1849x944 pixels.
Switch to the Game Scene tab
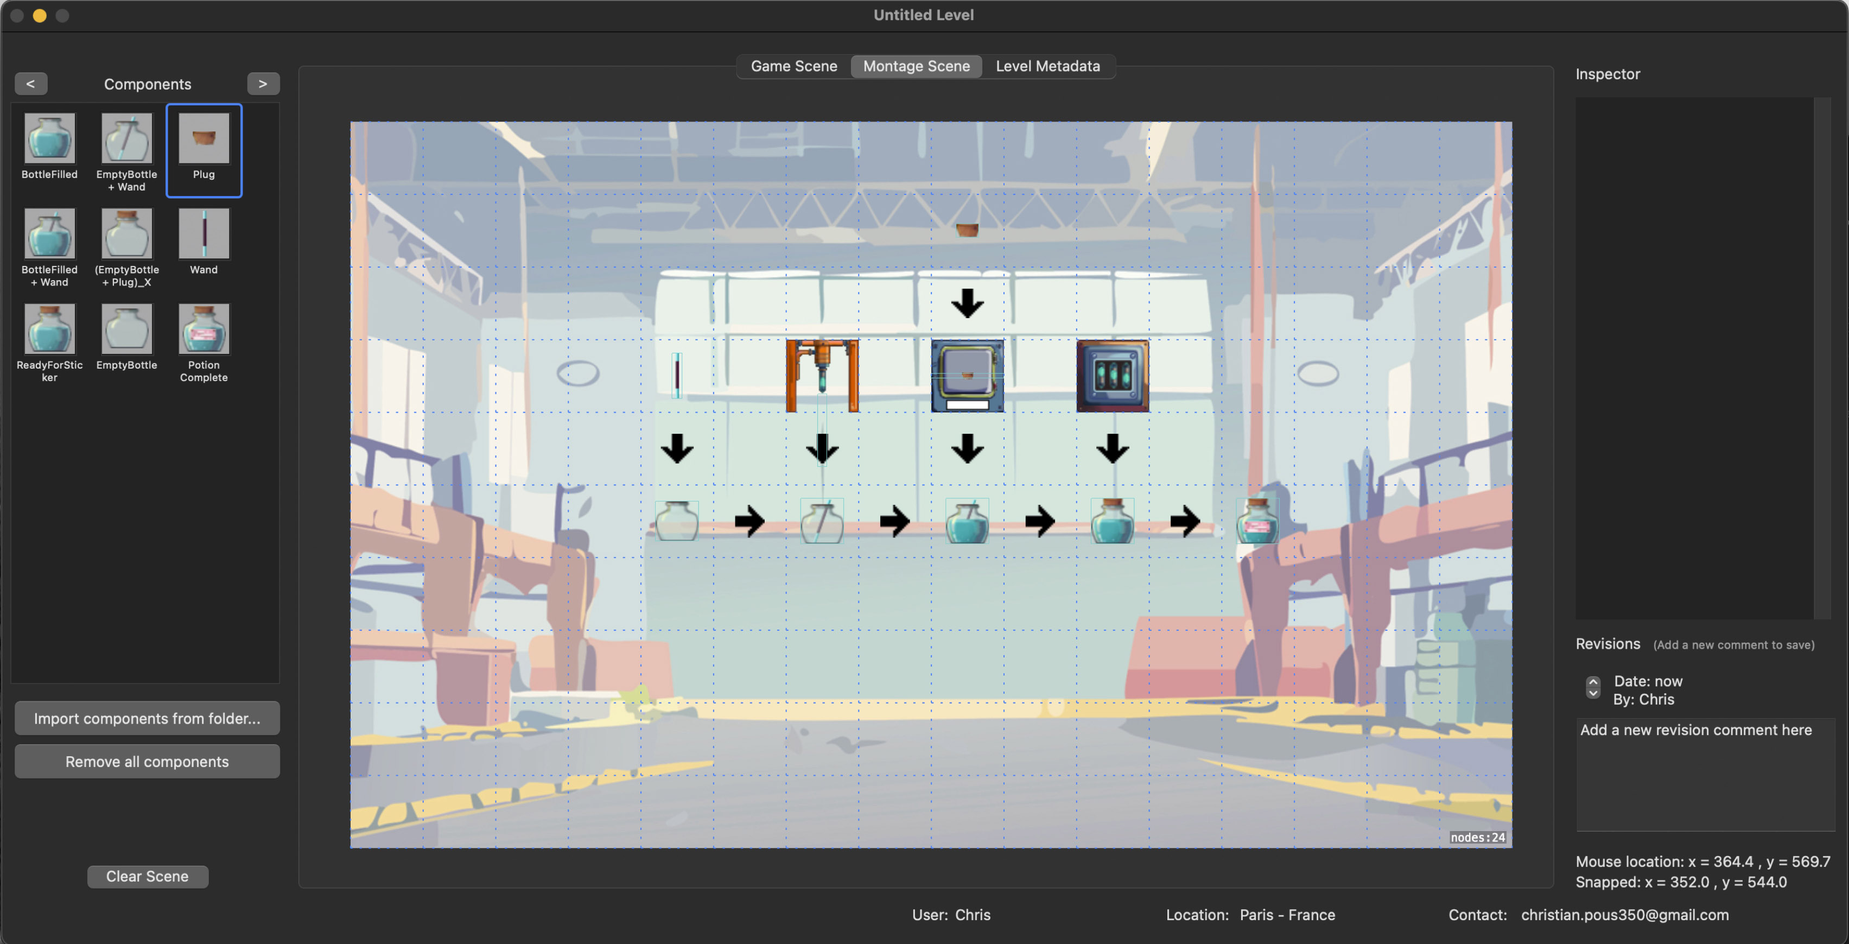(x=794, y=66)
